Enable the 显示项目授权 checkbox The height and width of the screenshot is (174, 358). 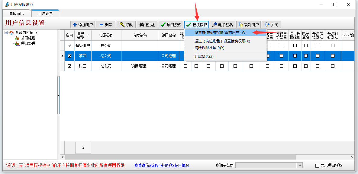317,166
